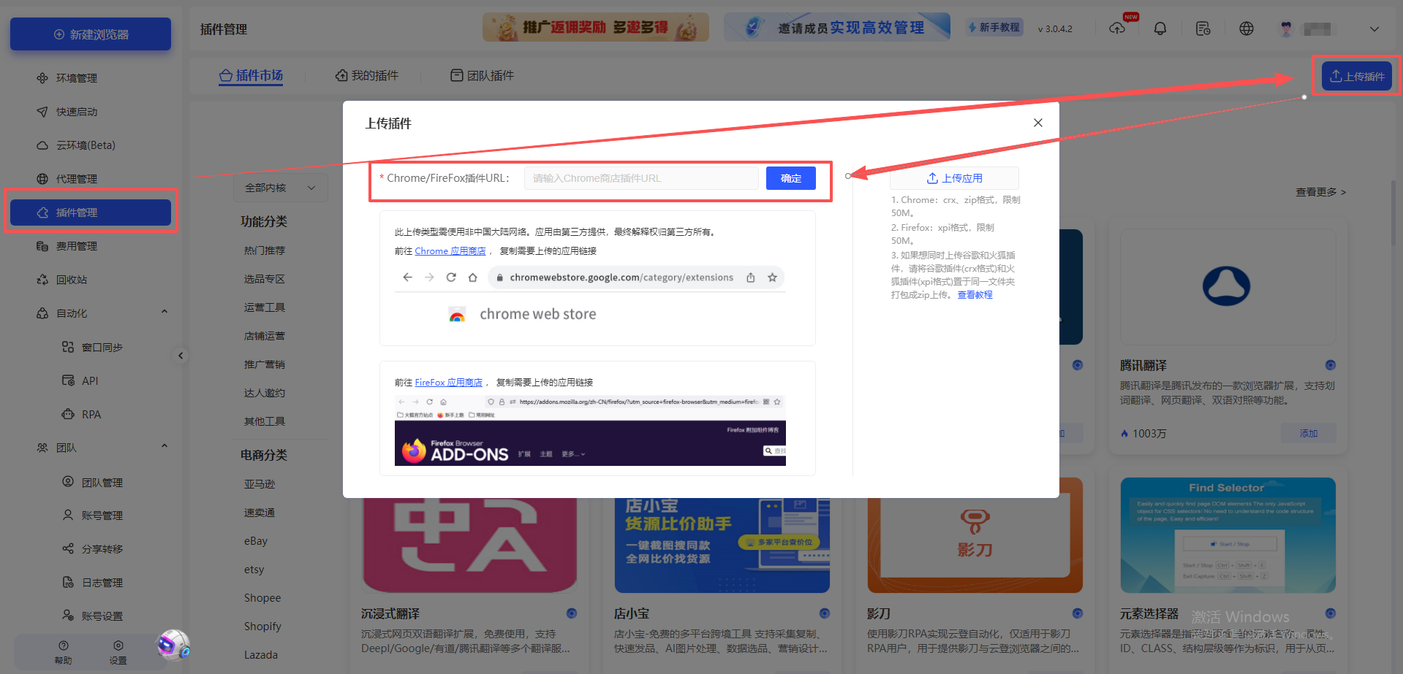1403x674 pixels.
Task: Expand the account menu chevron top right
Action: point(1373,28)
